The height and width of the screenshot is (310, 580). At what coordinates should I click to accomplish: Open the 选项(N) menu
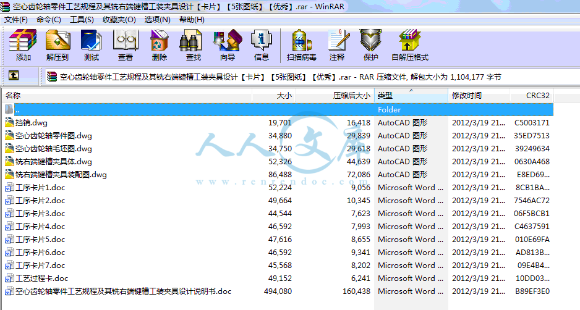[x=157, y=20]
